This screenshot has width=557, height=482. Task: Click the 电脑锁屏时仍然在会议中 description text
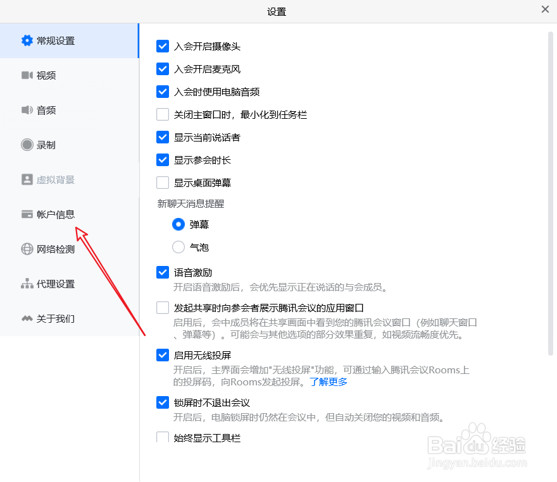tap(308, 418)
